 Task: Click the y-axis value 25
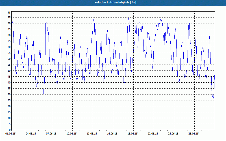tap(9, 100)
